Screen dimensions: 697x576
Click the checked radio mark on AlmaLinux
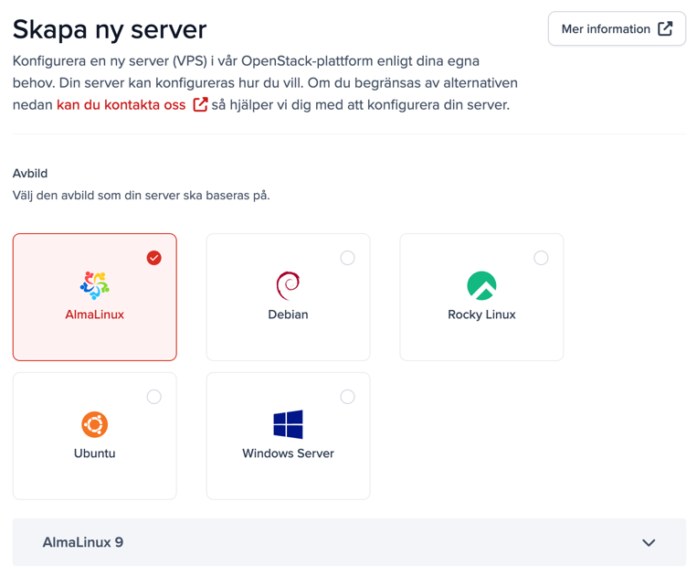[154, 258]
